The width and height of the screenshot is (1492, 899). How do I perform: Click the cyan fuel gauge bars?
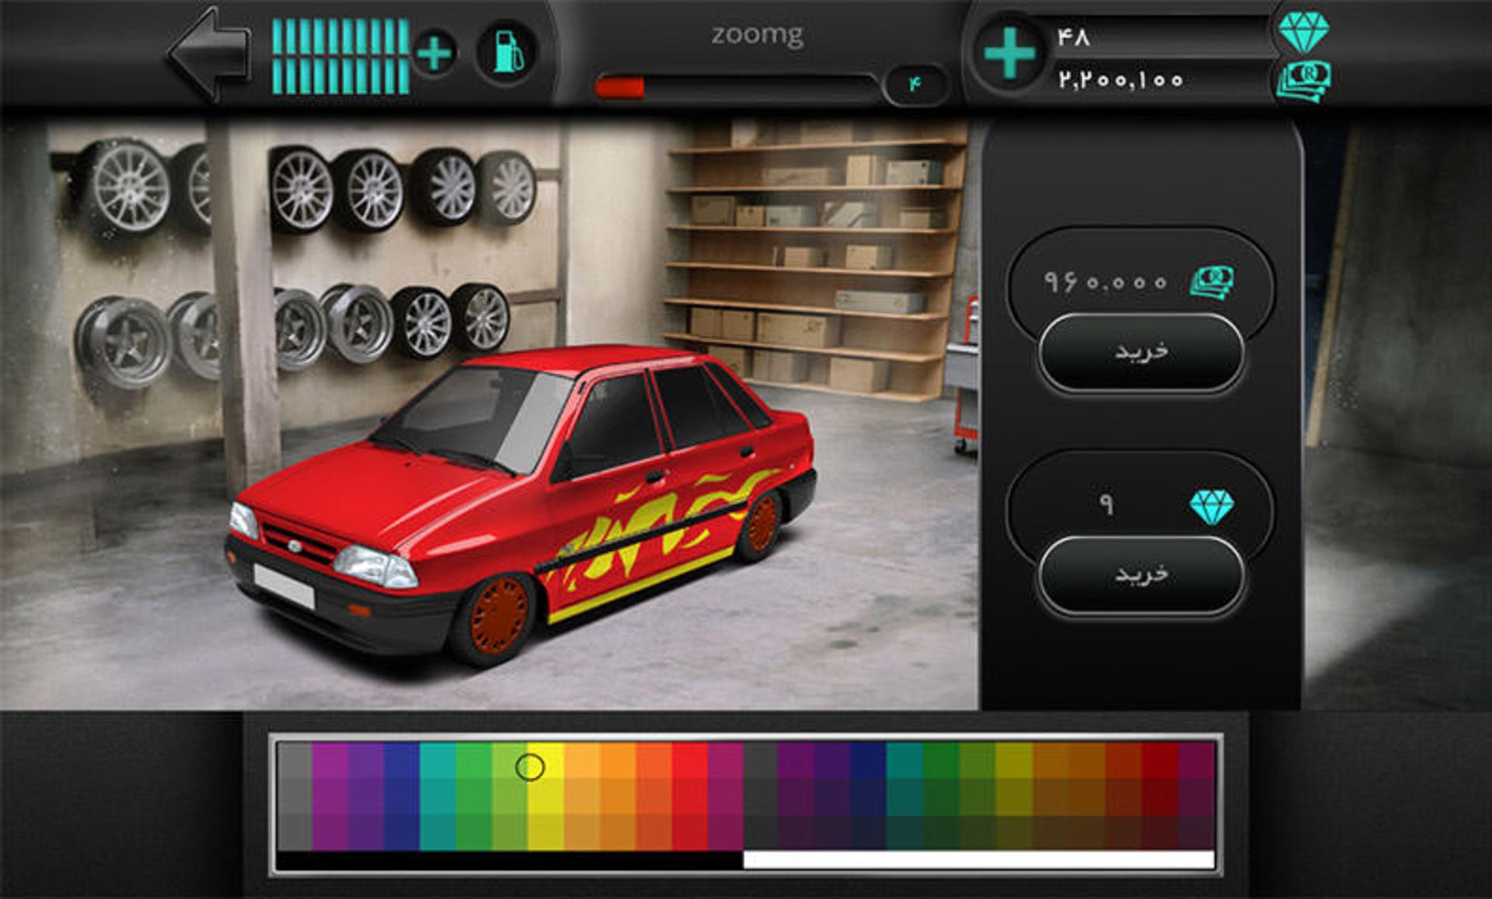[x=340, y=56]
